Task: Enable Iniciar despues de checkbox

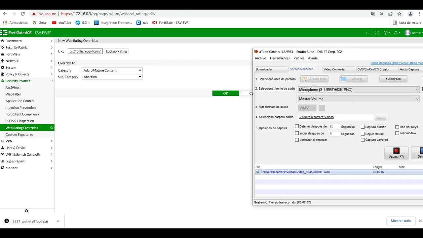Action: point(297,133)
